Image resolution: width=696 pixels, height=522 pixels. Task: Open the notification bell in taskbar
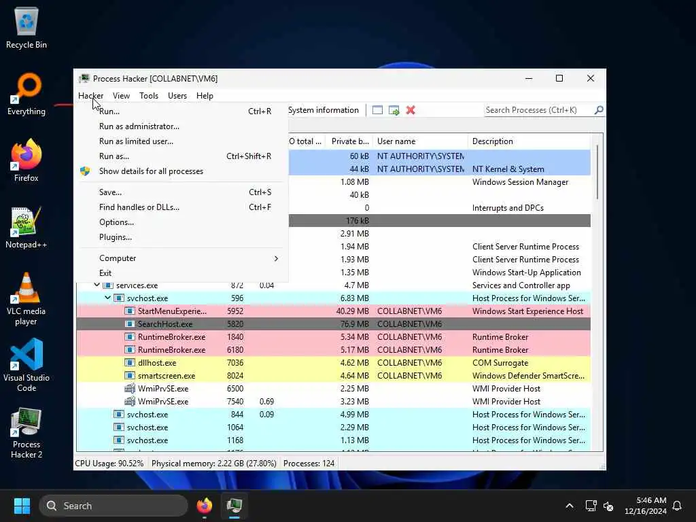[677, 506]
